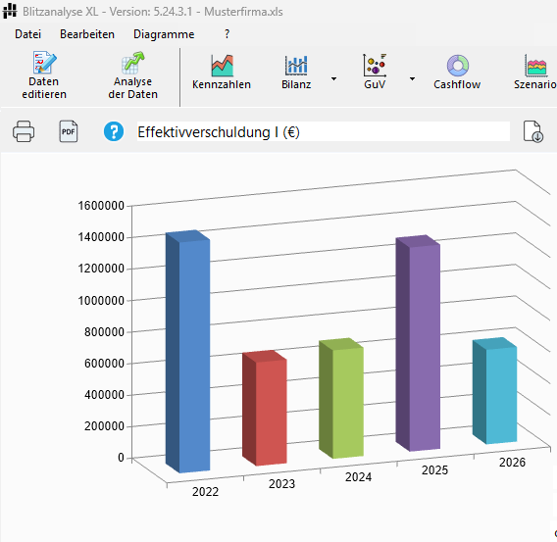Image resolution: width=557 pixels, height=542 pixels.
Task: Click the blue help question mark icon
Action: 114,131
